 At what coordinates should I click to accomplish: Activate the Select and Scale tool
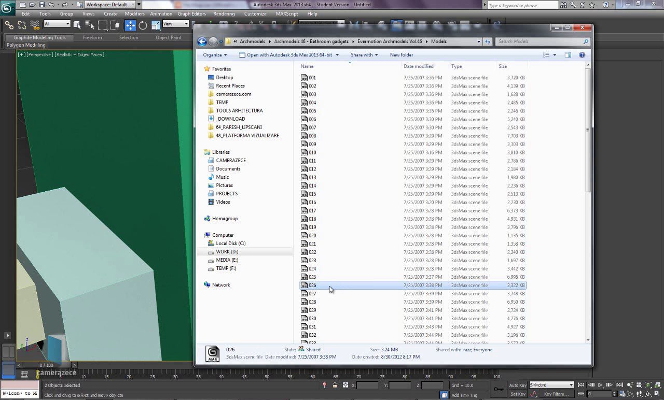coord(155,25)
